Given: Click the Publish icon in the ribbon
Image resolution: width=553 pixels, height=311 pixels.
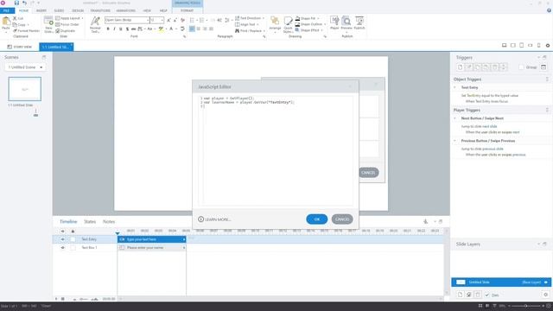Looking at the screenshot, I should coord(359,21).
